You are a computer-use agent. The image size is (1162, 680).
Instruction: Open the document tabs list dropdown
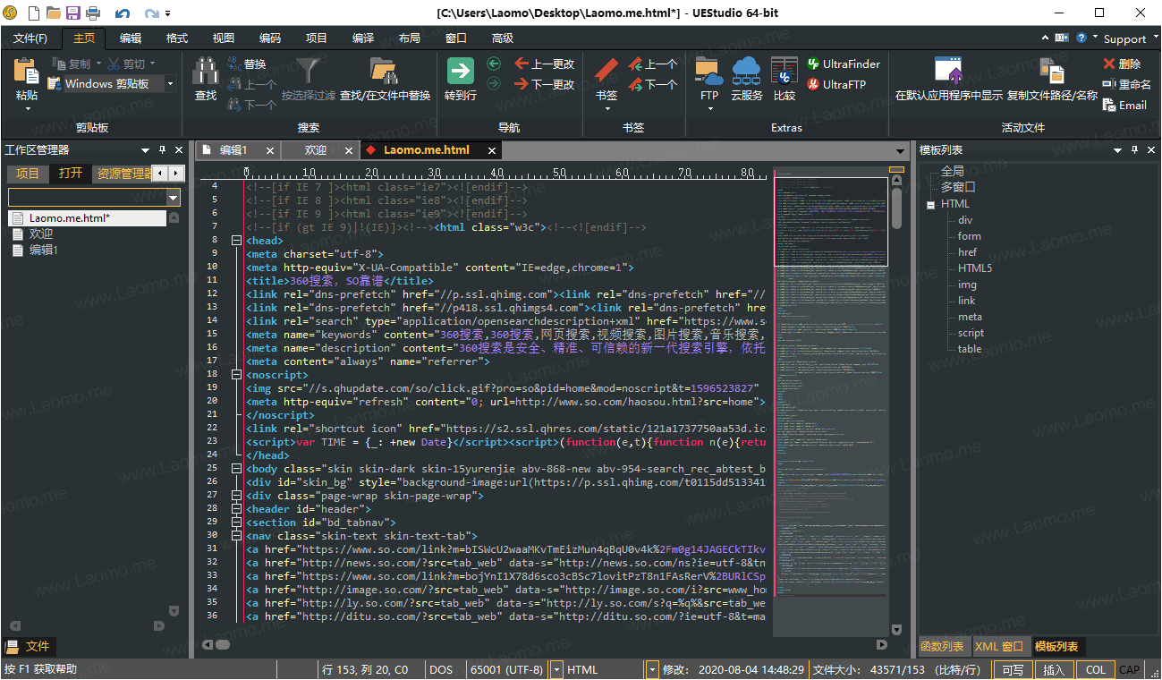pyautogui.click(x=901, y=151)
